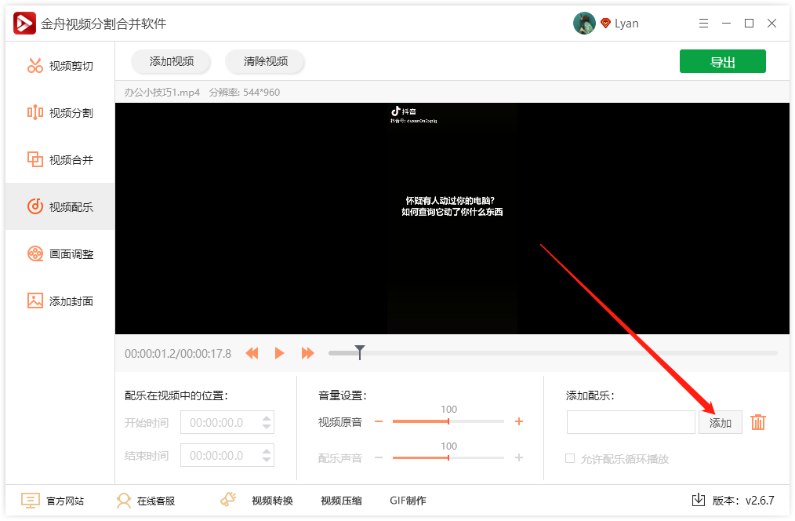The image size is (795, 521).
Task: Open the 添加封面 add cover tab
Action: tap(60, 301)
